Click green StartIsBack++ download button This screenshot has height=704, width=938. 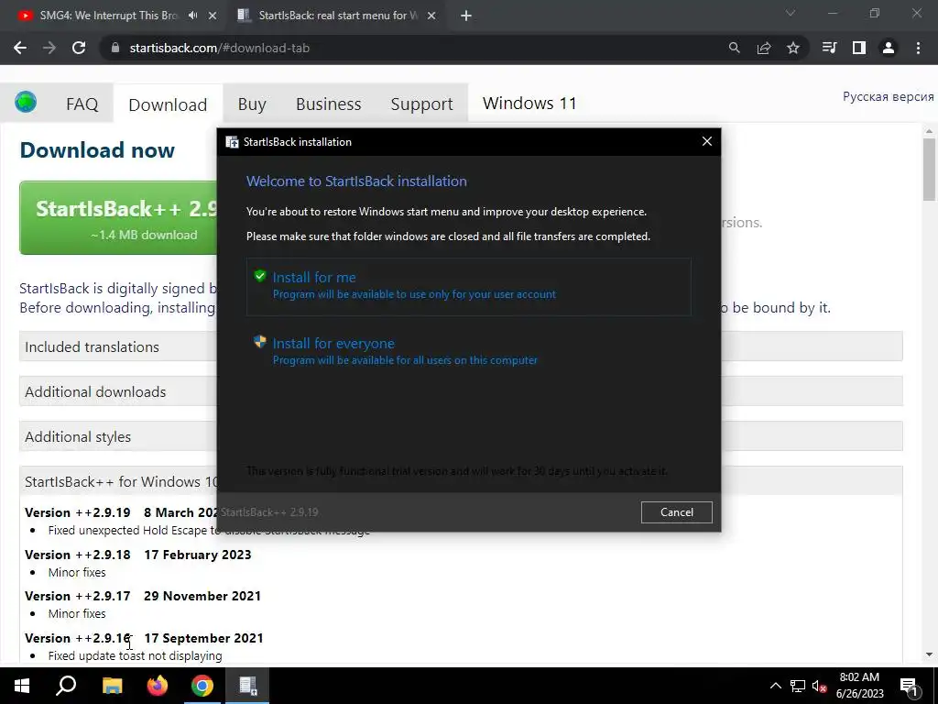[118, 218]
